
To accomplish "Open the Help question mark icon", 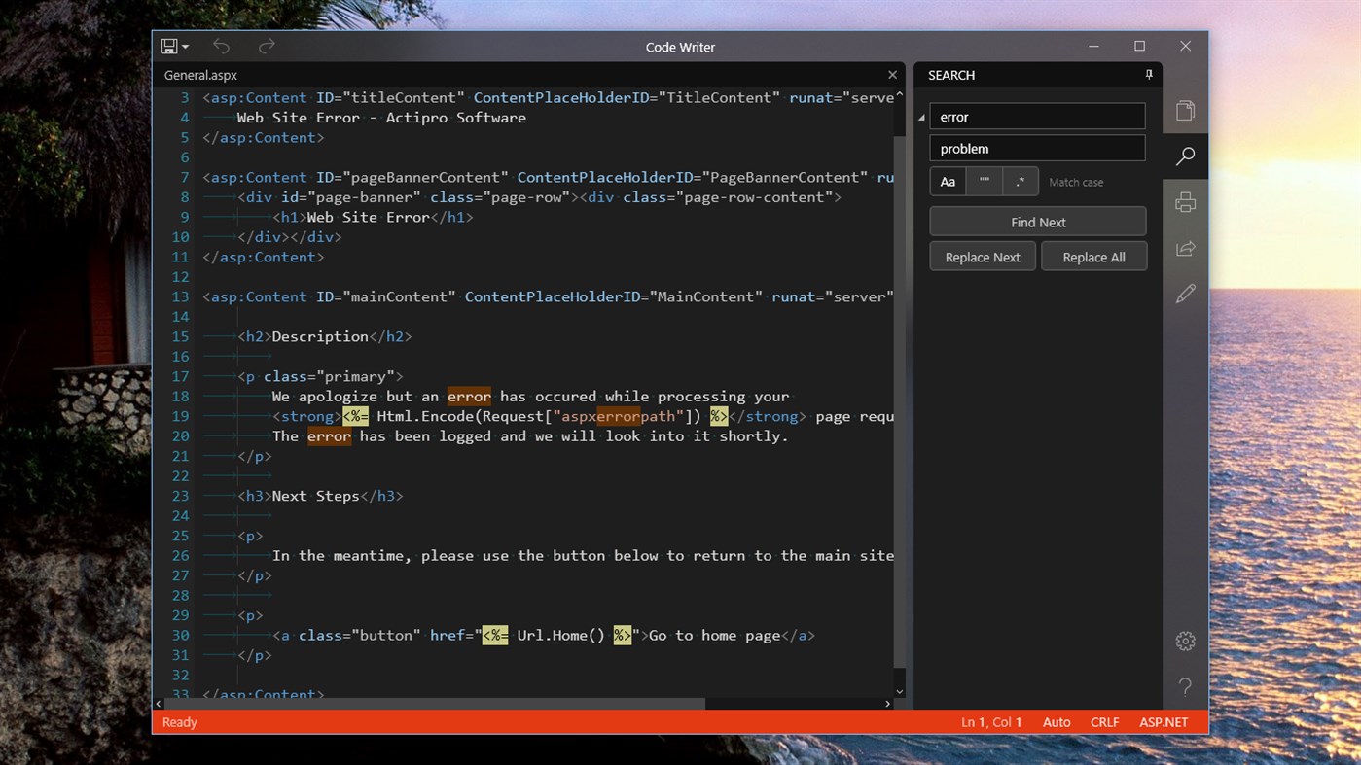I will [x=1185, y=687].
